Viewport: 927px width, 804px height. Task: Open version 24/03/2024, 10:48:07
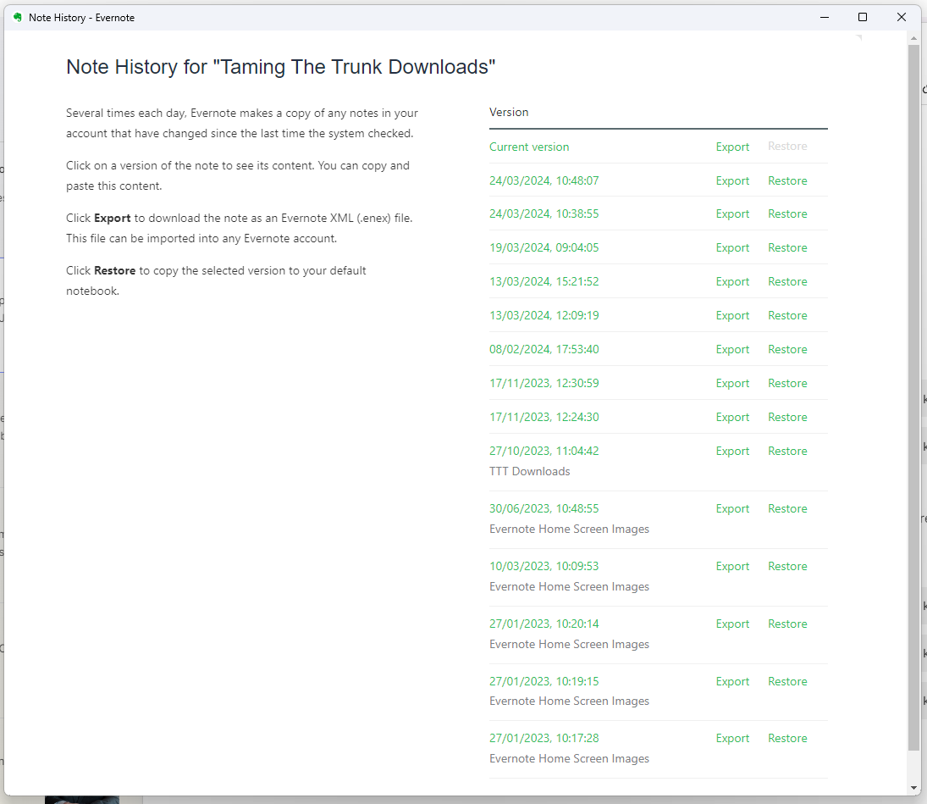(544, 180)
